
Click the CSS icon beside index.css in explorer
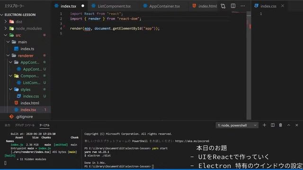point(19,96)
